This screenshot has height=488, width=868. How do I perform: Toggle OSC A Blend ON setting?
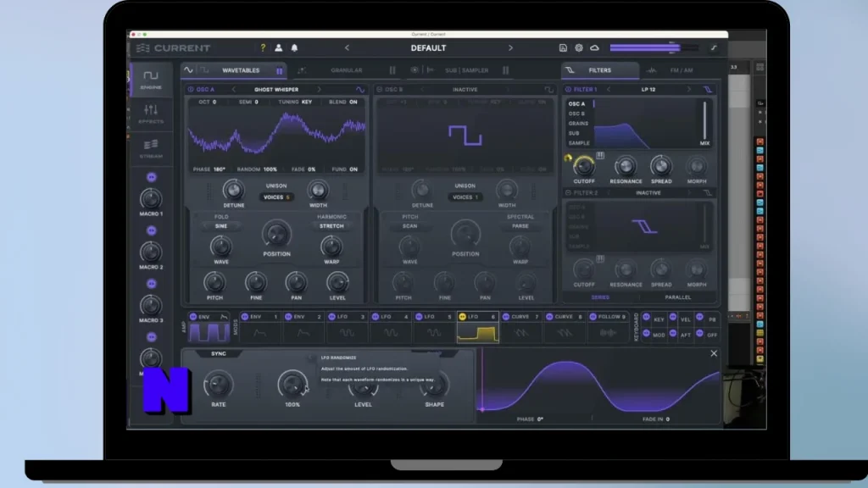pyautogui.click(x=343, y=103)
